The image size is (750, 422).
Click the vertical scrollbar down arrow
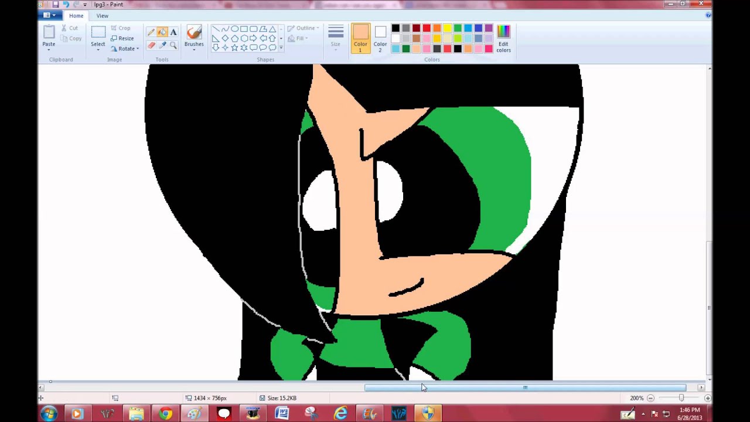[710, 379]
